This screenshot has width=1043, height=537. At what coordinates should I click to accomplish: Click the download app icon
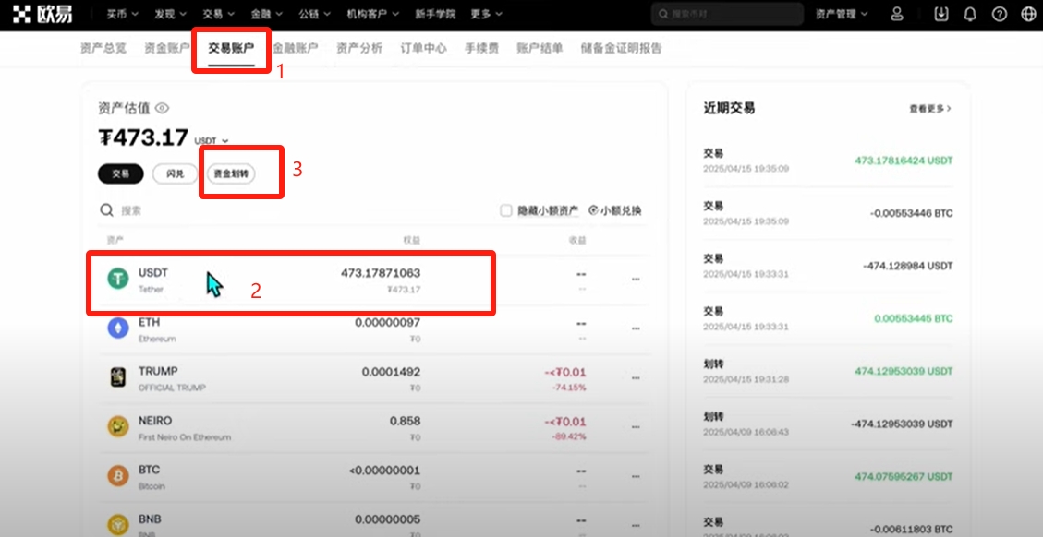point(941,14)
